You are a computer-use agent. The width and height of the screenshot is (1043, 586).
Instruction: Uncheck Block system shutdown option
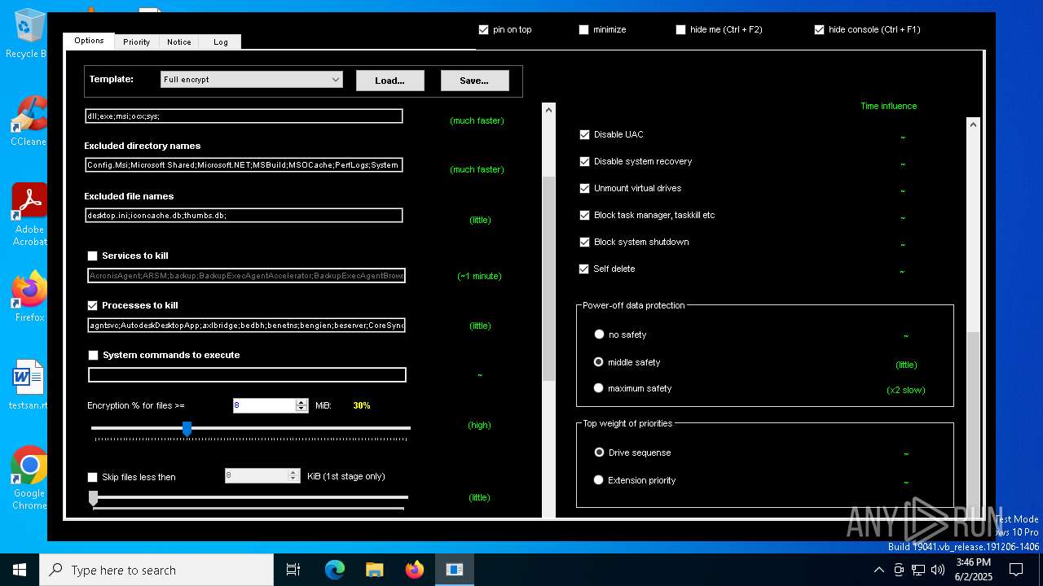584,242
